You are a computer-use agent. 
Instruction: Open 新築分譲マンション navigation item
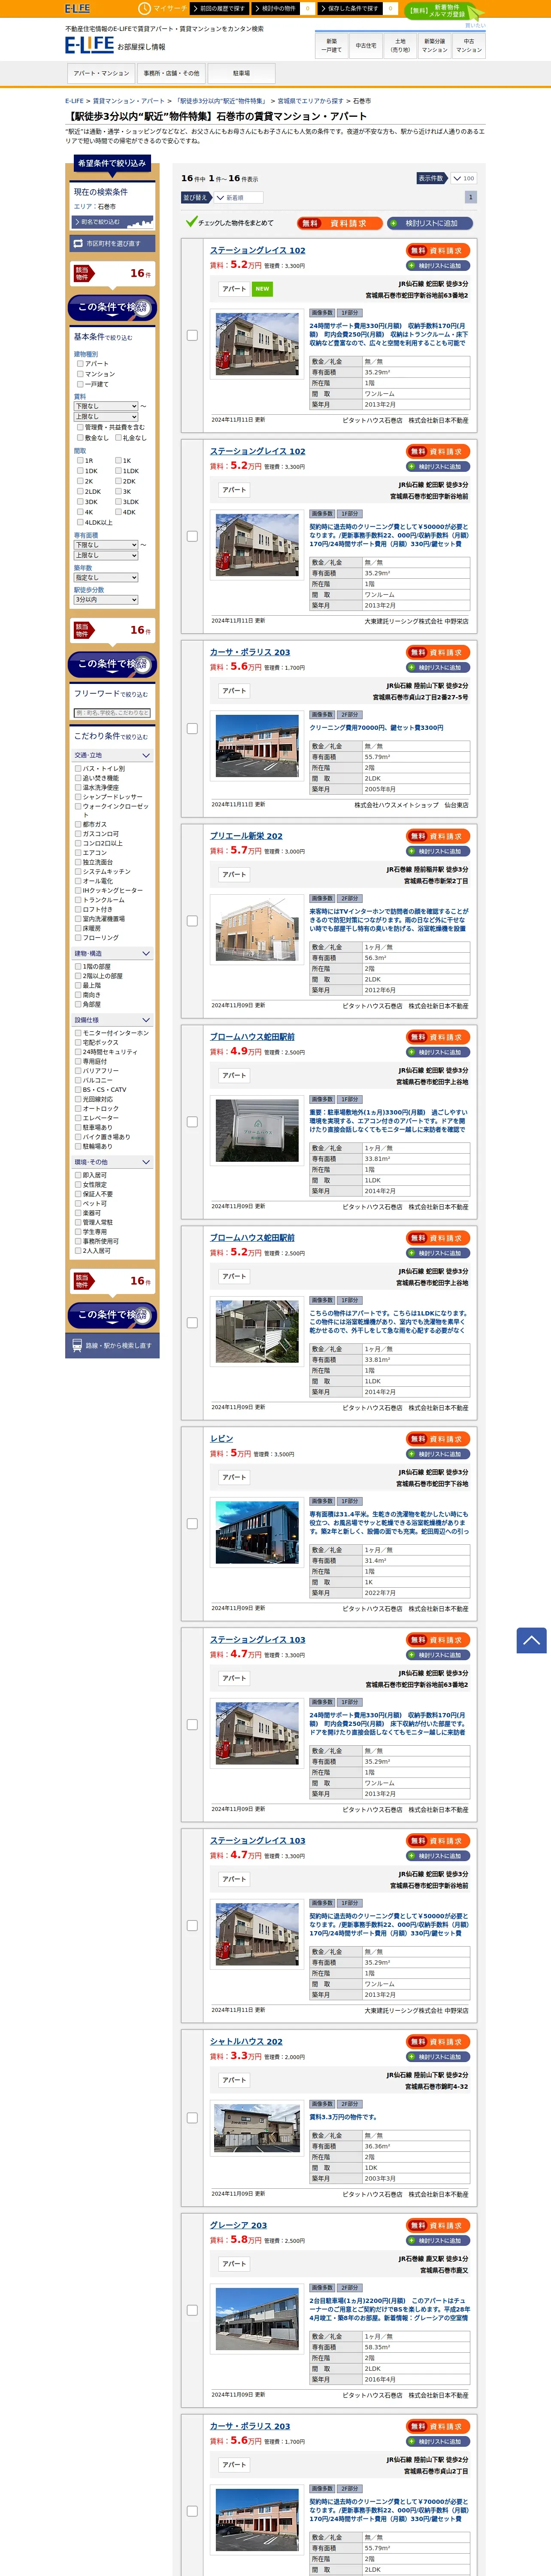coord(435,46)
